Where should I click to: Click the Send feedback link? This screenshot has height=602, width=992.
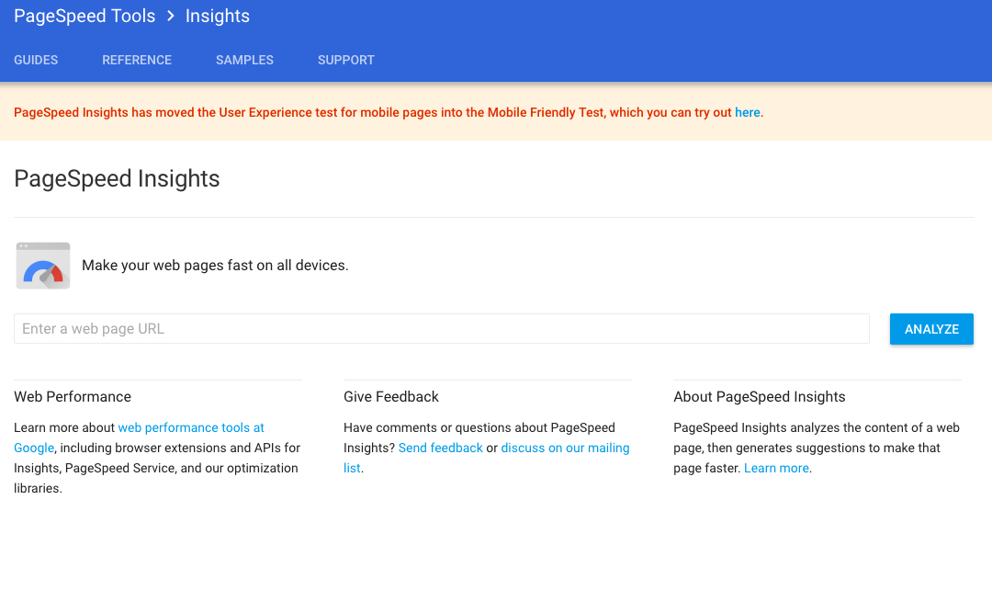(440, 449)
